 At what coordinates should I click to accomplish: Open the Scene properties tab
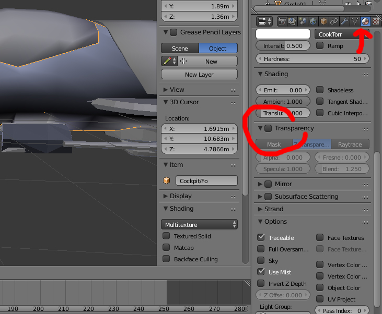click(x=303, y=21)
